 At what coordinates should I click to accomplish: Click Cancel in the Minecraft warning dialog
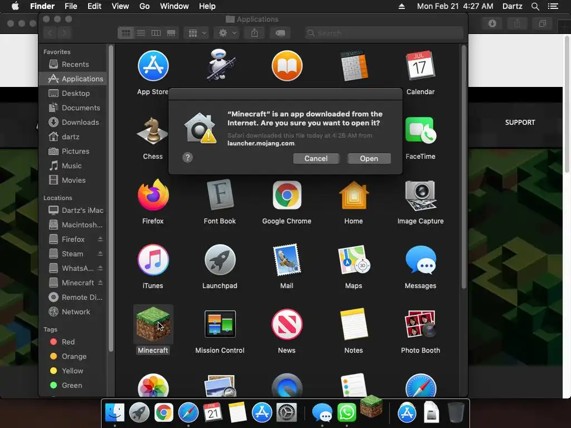point(316,158)
